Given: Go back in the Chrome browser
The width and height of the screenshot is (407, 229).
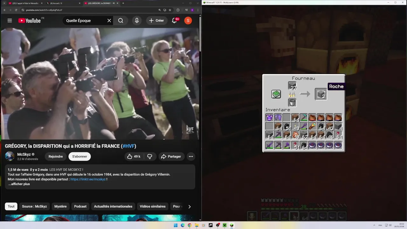Looking at the screenshot, I should click(4, 10).
